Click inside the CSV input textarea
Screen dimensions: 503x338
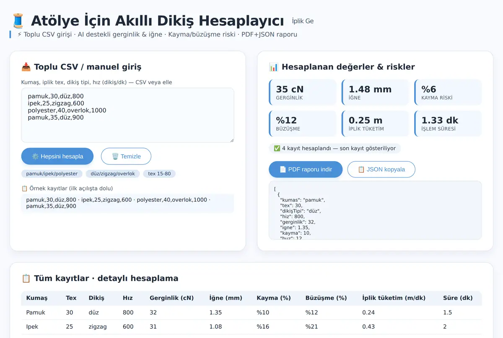(x=128, y=115)
